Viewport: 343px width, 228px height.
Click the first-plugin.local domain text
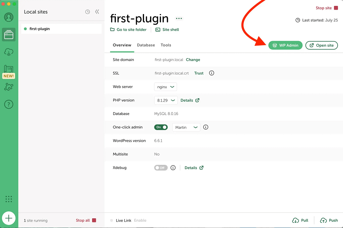pos(169,60)
